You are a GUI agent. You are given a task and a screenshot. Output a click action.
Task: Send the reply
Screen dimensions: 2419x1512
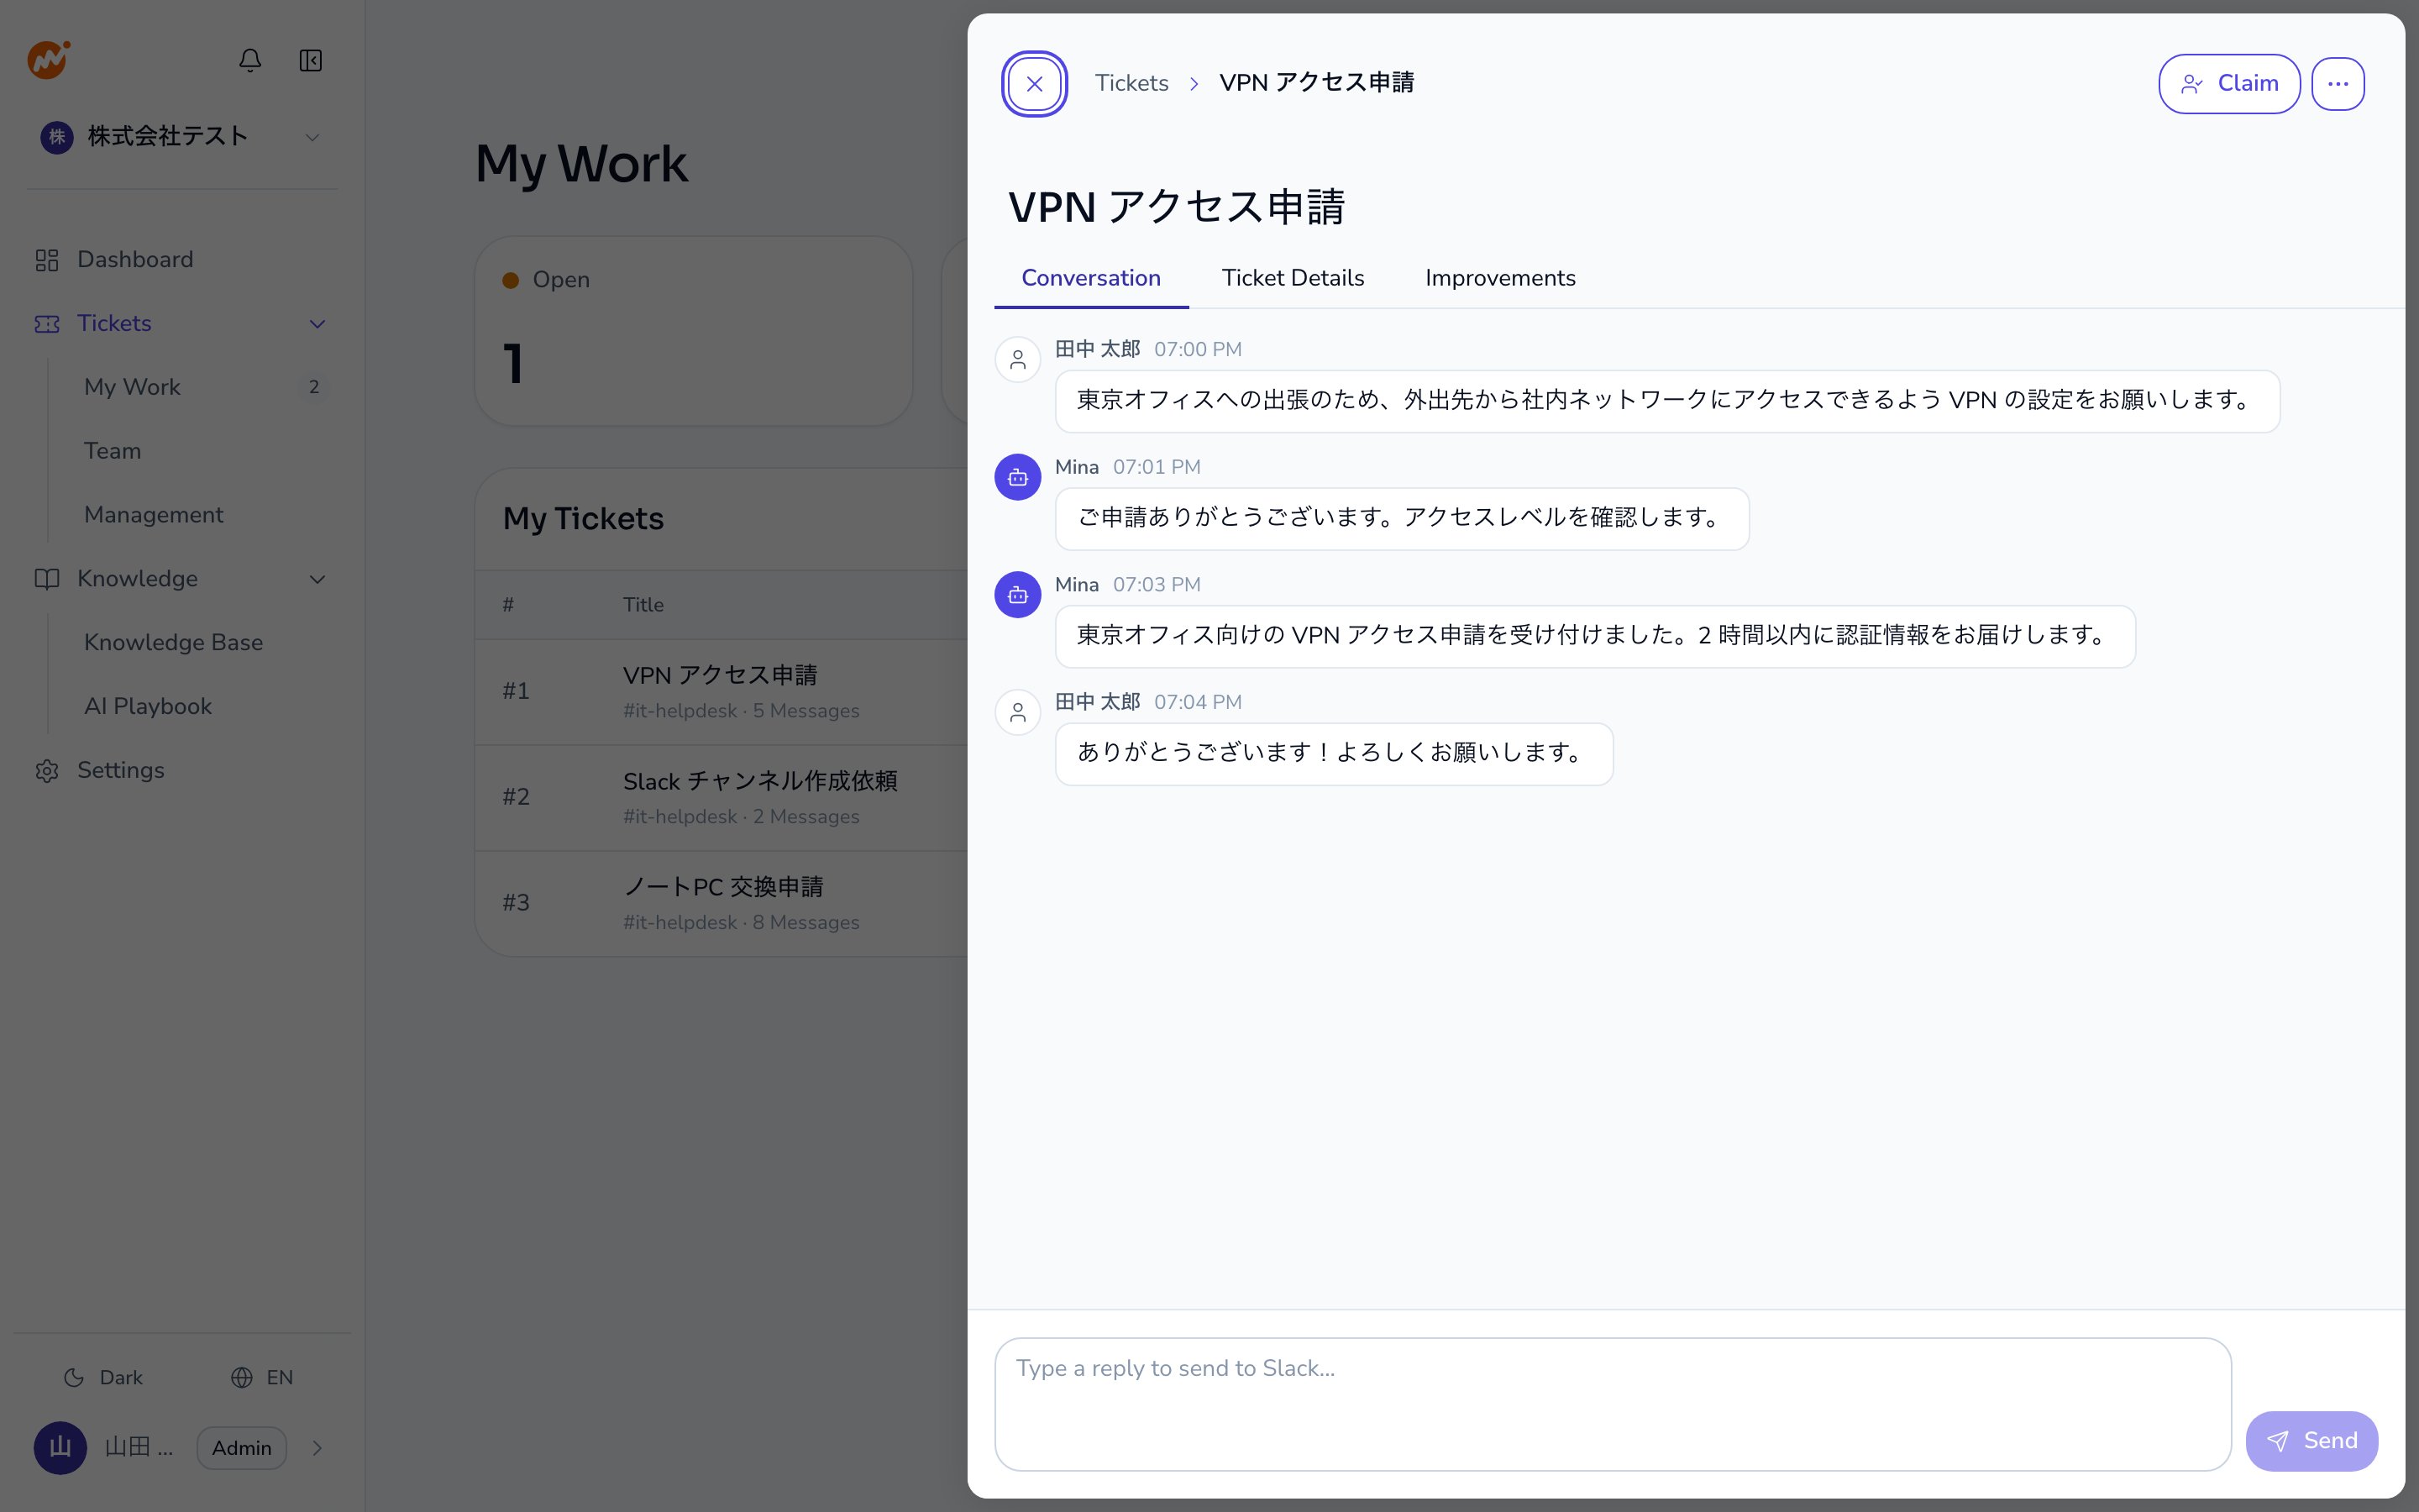[x=2311, y=1441]
